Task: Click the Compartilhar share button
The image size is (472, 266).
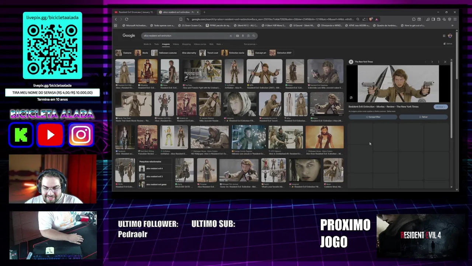Action: pos(373,117)
